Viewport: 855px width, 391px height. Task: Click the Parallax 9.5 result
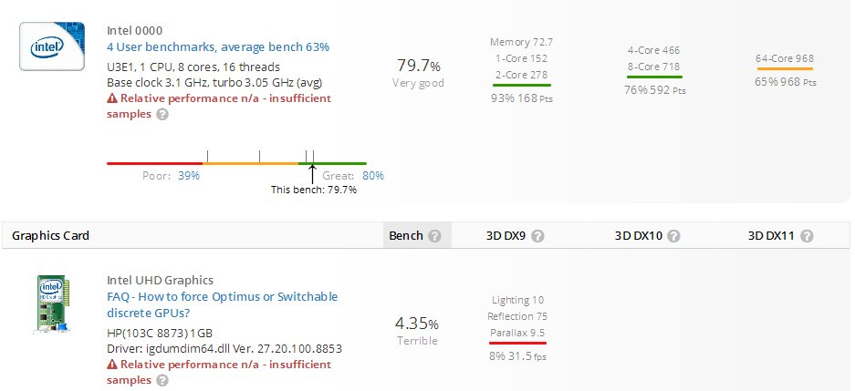[x=517, y=333]
